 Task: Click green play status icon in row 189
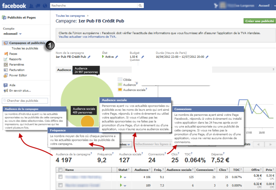[121, 185]
